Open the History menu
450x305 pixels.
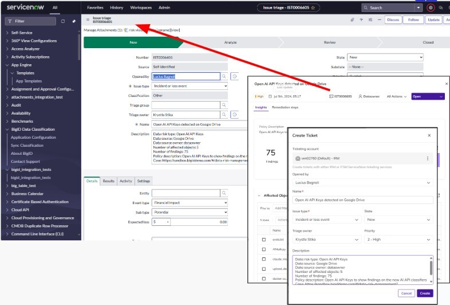(x=117, y=8)
